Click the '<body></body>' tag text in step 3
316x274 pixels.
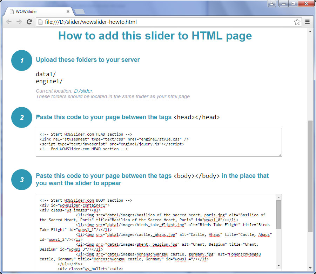coord(196,176)
